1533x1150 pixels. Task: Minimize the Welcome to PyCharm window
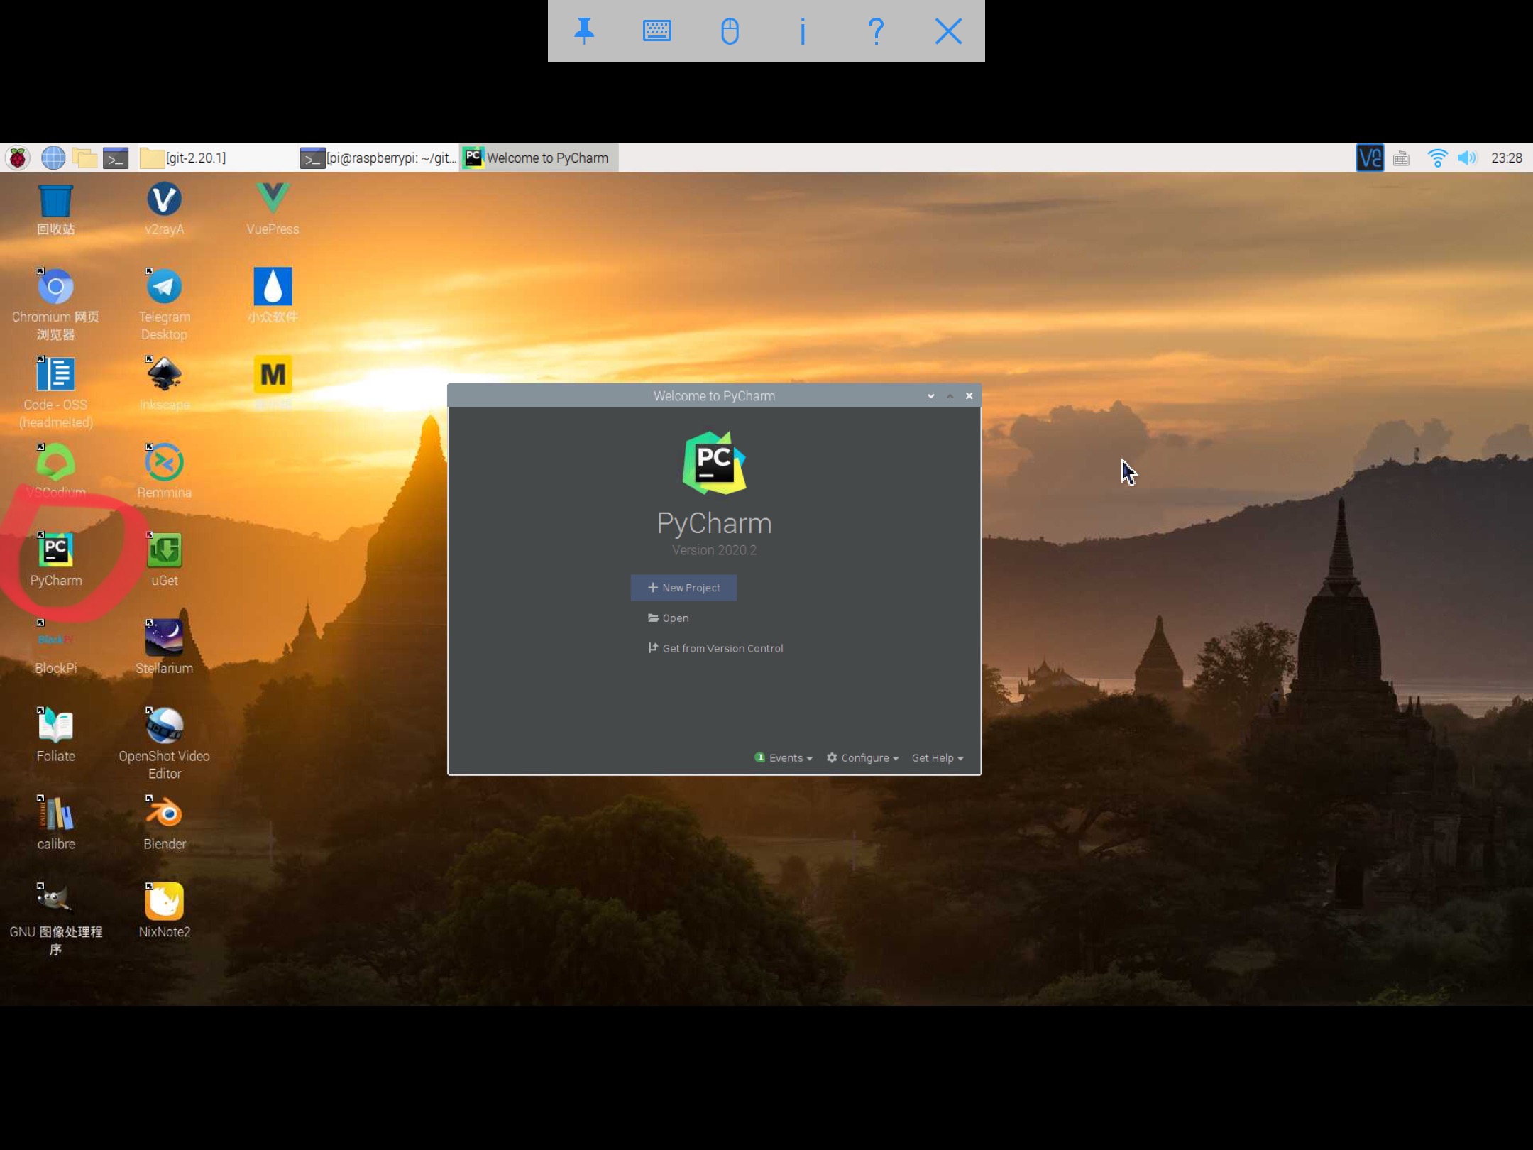[x=930, y=396]
